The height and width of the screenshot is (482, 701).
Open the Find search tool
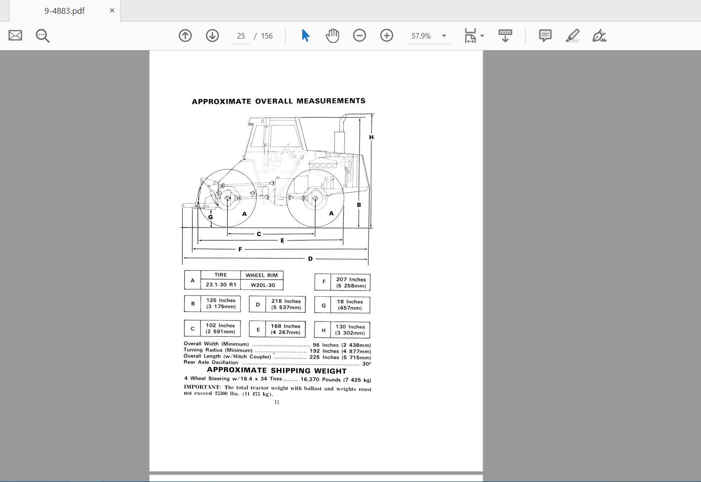(x=42, y=36)
